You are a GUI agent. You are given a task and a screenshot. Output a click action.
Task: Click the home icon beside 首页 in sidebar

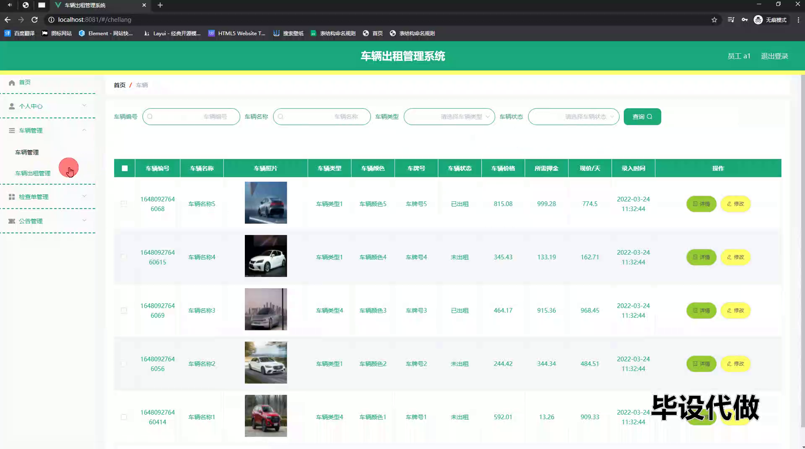click(x=12, y=83)
